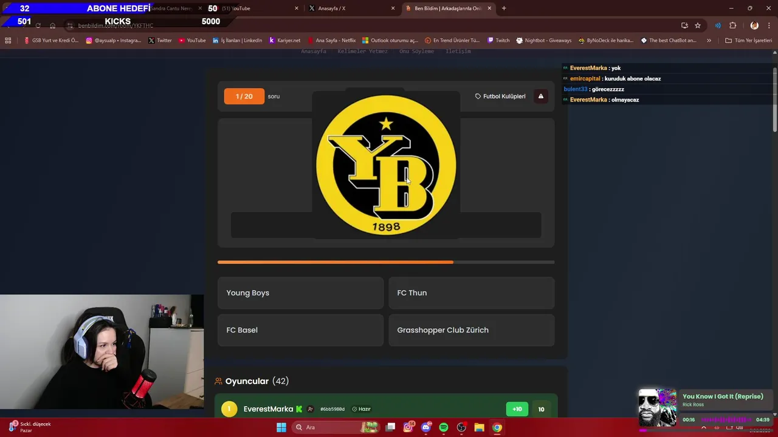The height and width of the screenshot is (437, 778).
Task: Open Google Chrome from the taskbar
Action: click(x=497, y=427)
